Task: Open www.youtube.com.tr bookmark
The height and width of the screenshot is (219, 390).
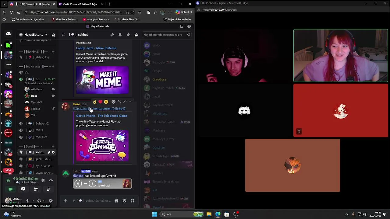Action: coord(96,19)
